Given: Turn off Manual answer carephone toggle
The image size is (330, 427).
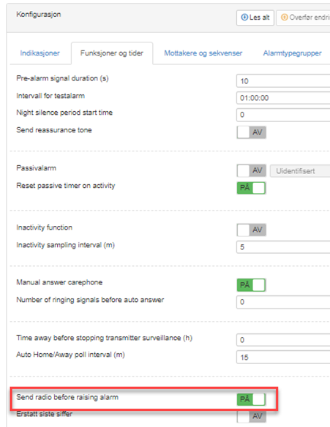Looking at the screenshot, I should [251, 285].
